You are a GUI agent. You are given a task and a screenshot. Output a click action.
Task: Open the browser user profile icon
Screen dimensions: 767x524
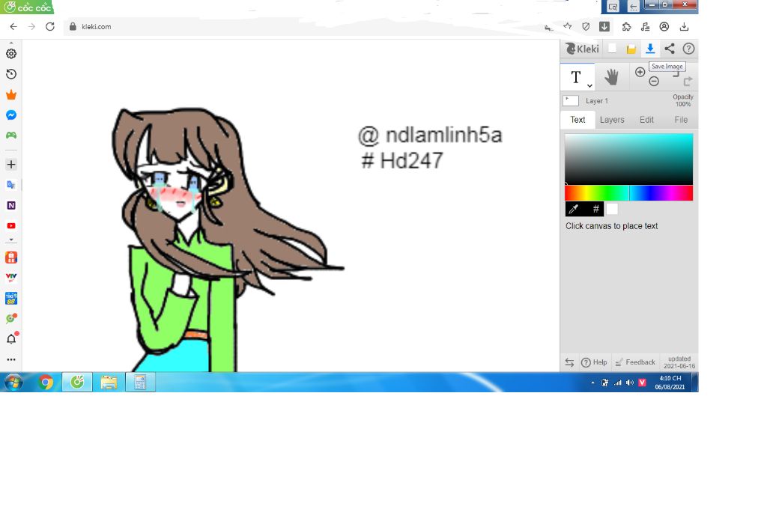pos(664,26)
